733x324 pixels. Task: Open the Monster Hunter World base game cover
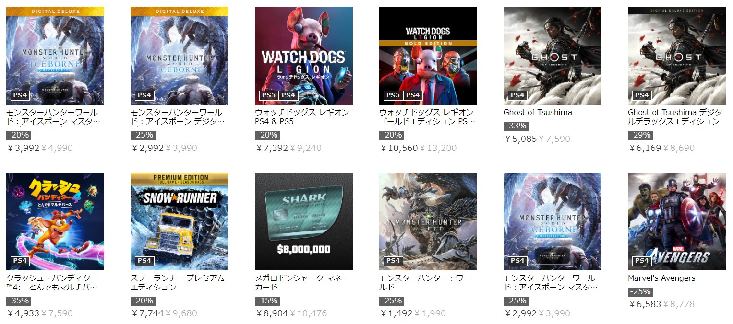coord(428,221)
